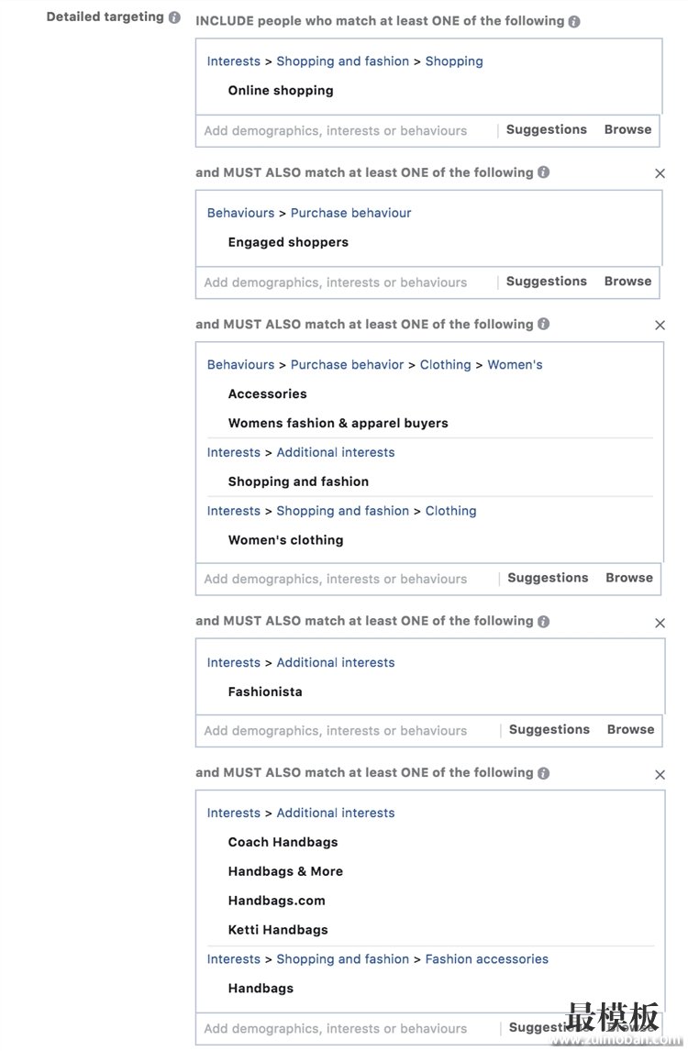
Task: Open Suggestions for Online shopping group
Action: click(547, 129)
